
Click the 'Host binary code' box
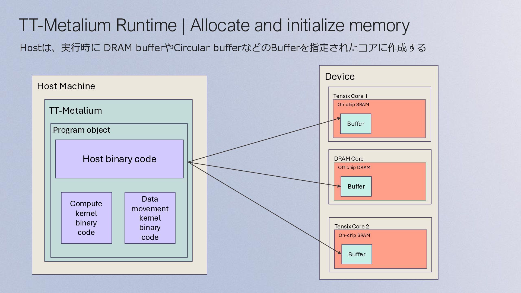point(119,159)
